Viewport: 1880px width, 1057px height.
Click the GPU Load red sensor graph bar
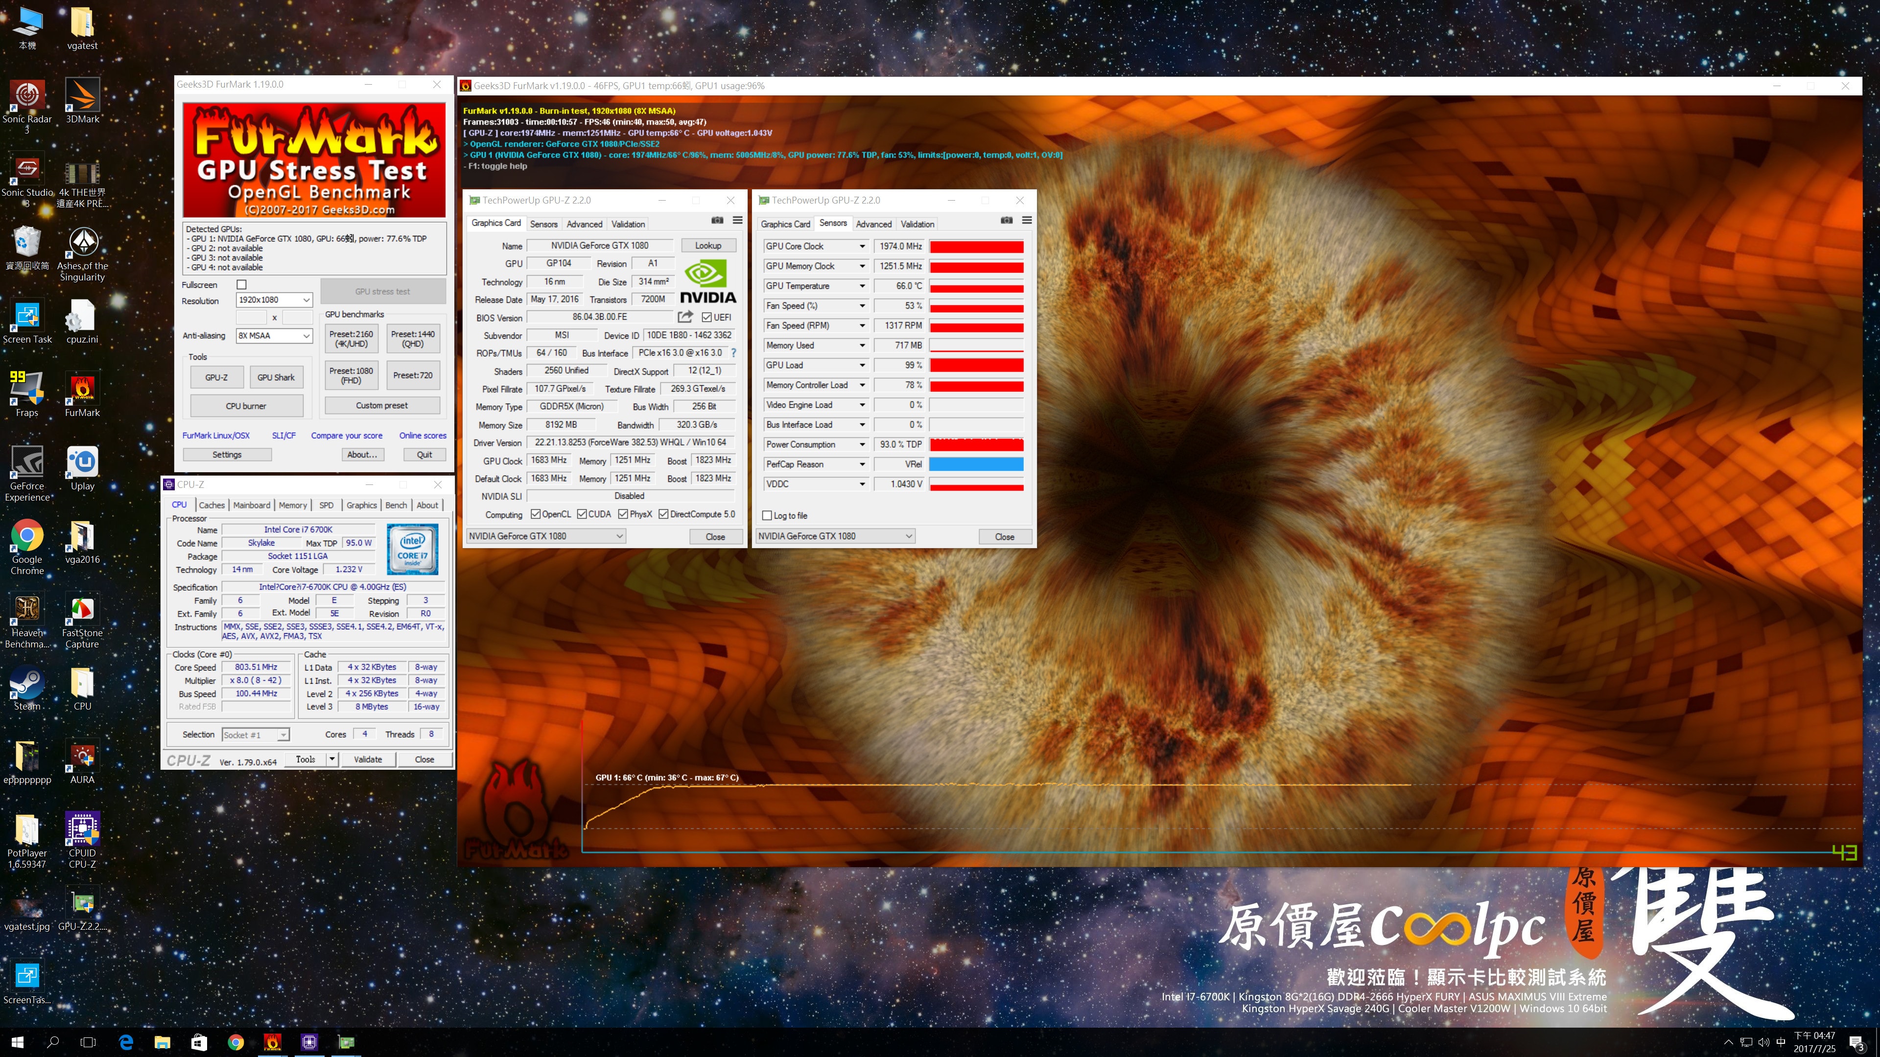pos(977,366)
